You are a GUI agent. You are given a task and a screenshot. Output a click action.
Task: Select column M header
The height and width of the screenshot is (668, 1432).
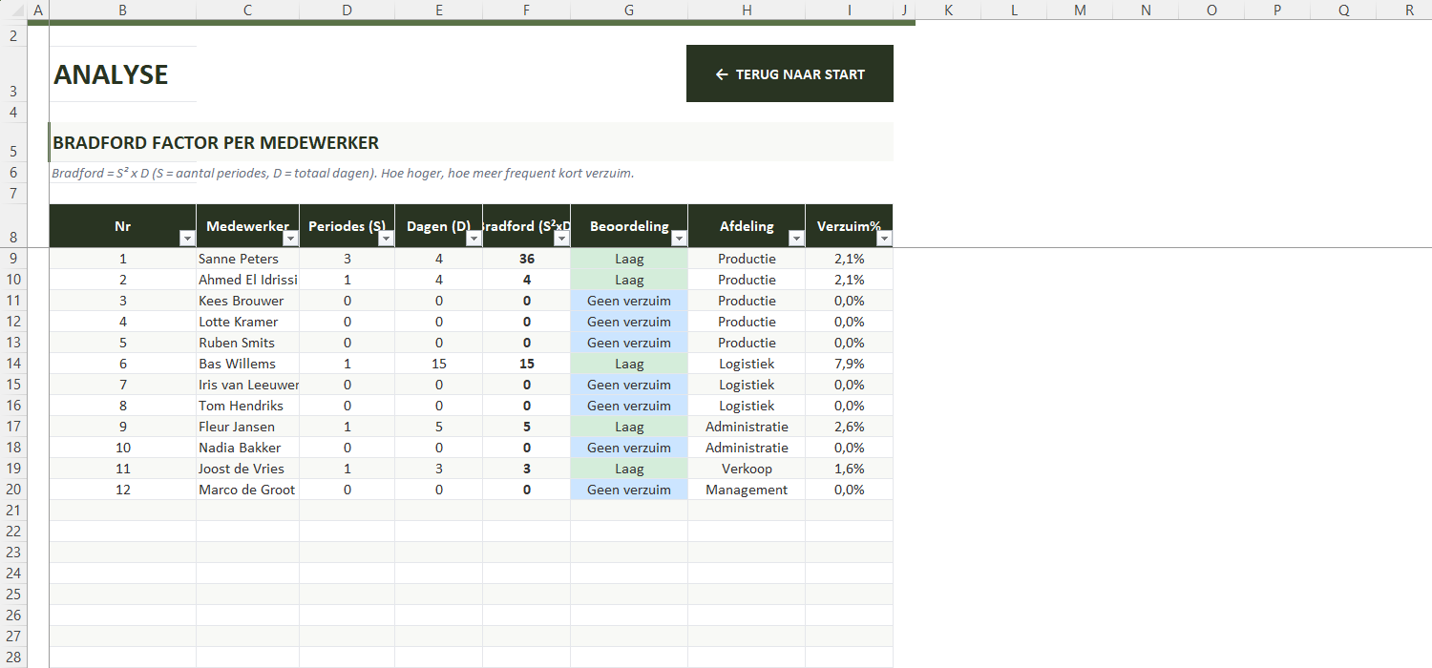(x=1080, y=10)
